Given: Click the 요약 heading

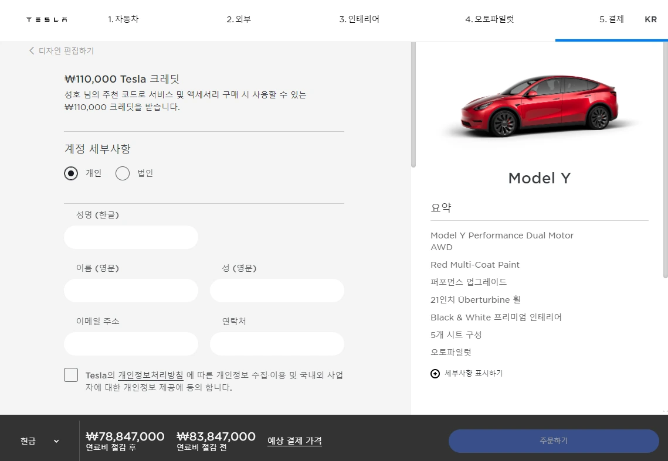Looking at the screenshot, I should [441, 208].
